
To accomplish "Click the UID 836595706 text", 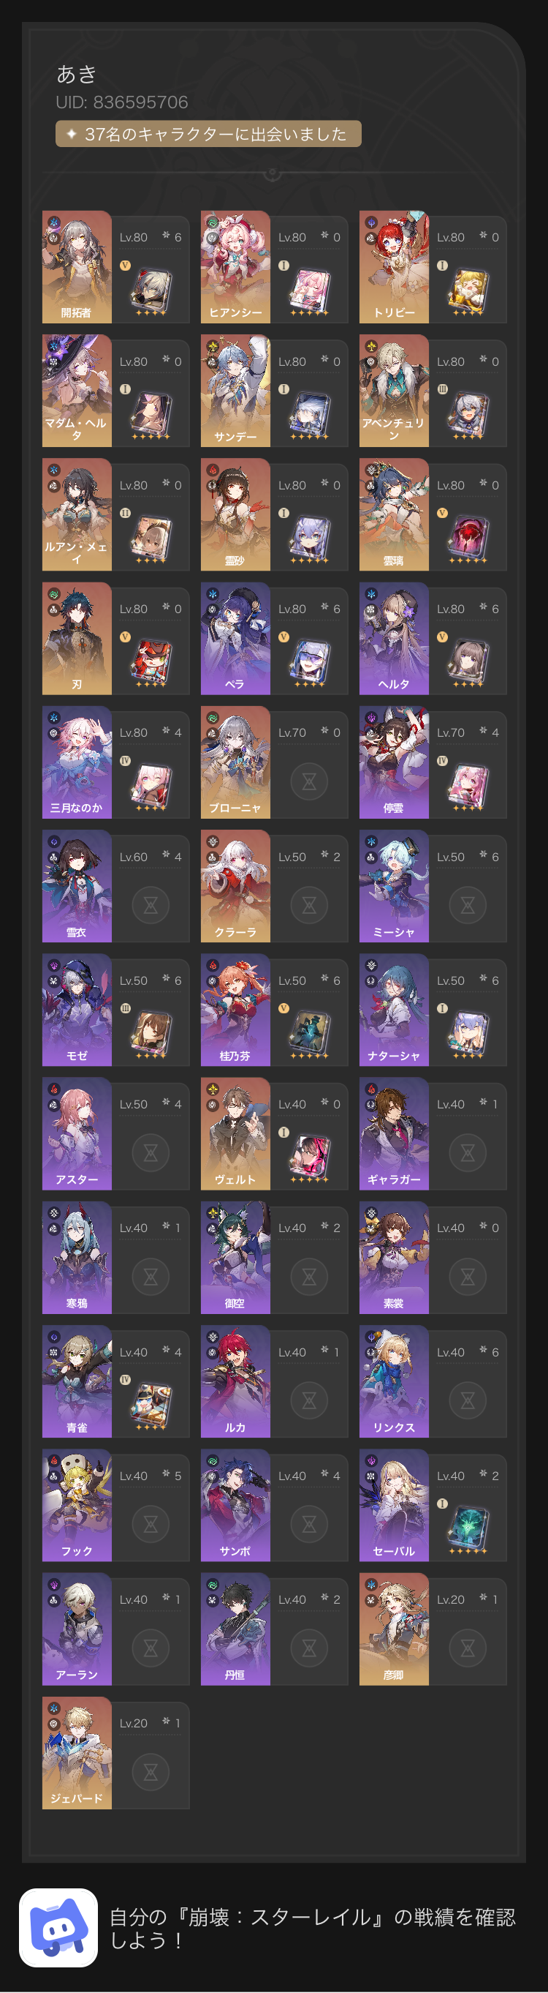I will [122, 102].
